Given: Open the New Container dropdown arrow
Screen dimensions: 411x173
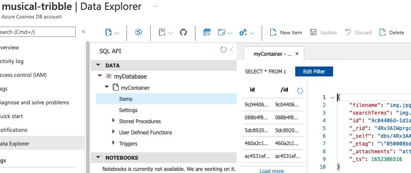Looking at the screenshot, I should [x=117, y=33].
